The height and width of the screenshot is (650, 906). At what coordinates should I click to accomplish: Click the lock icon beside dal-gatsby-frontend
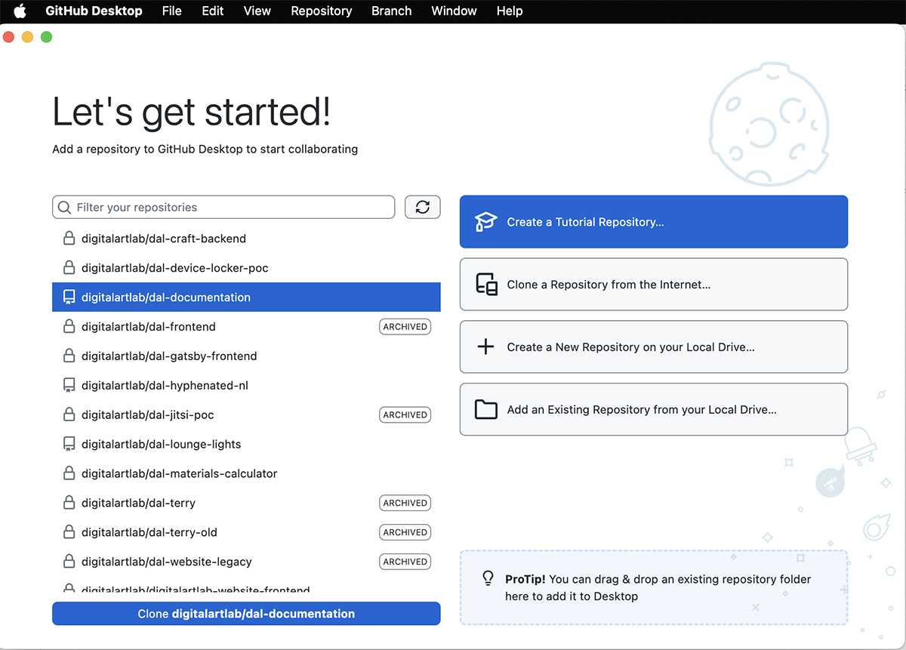tap(69, 356)
